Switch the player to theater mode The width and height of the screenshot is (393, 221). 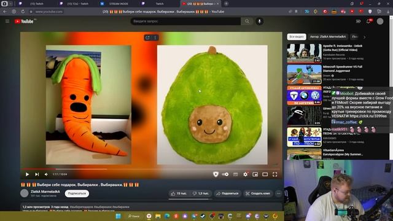point(265,174)
